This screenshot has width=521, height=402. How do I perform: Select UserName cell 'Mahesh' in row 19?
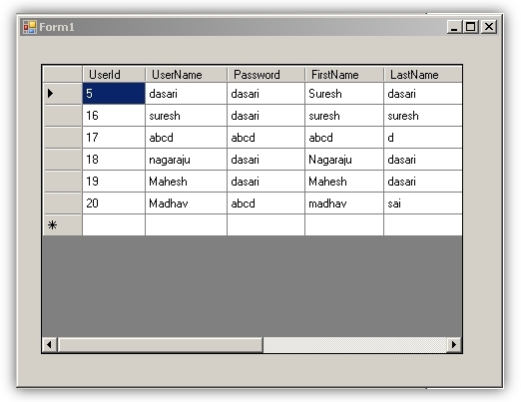coord(187,182)
